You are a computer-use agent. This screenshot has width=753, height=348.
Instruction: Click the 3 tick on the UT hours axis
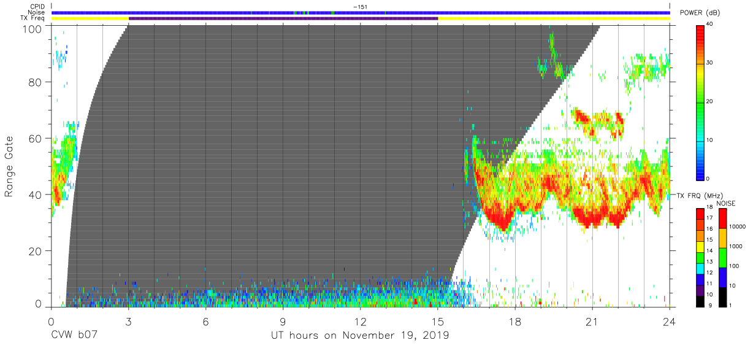click(x=129, y=321)
